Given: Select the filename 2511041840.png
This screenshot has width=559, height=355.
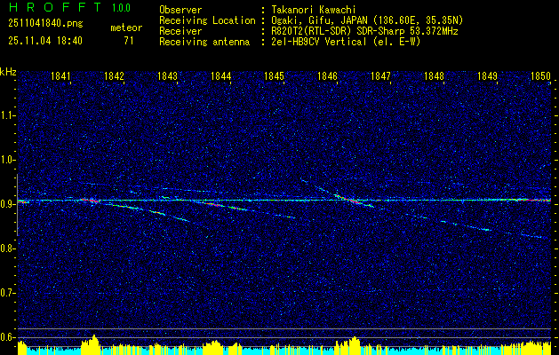Looking at the screenshot, I should coord(45,24).
